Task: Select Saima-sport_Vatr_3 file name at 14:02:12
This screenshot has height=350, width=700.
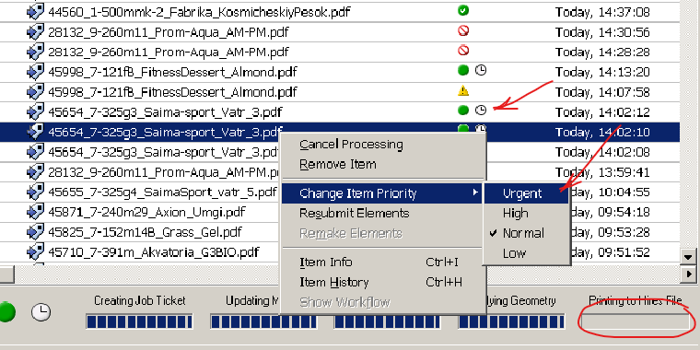Action: pos(165,112)
